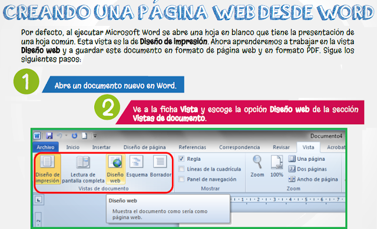Click the tab stop selector beside the ruler
Viewport: 377px width, 229px height.
tap(39, 200)
